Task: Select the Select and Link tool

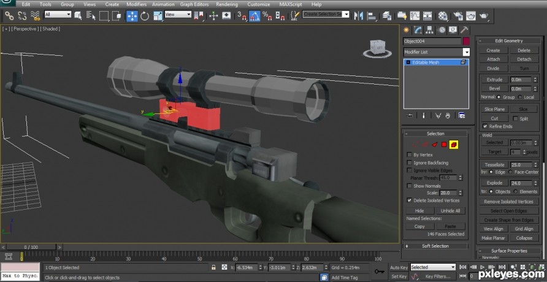Action: [9, 15]
